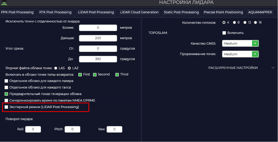Open the LiDAR Post Processing tab
Screen dimensions: 278x142
tap(96, 12)
